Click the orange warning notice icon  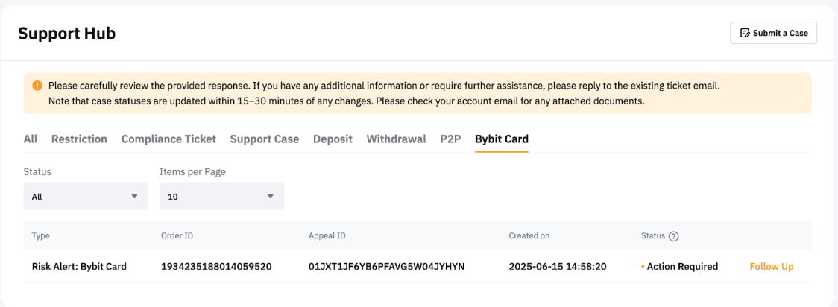(x=37, y=86)
